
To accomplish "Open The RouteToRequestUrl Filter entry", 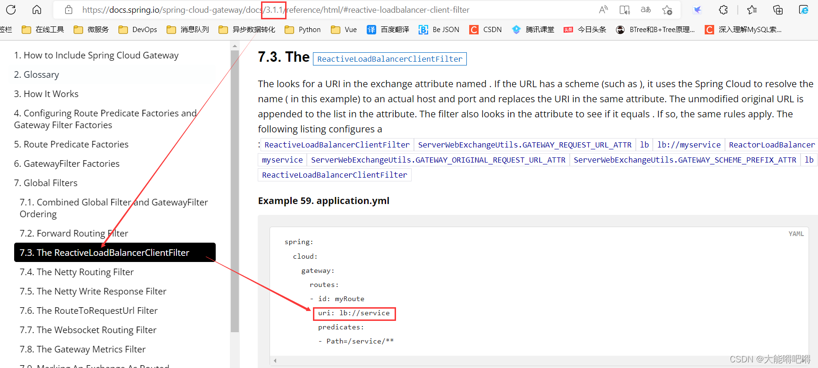I will coord(89,311).
